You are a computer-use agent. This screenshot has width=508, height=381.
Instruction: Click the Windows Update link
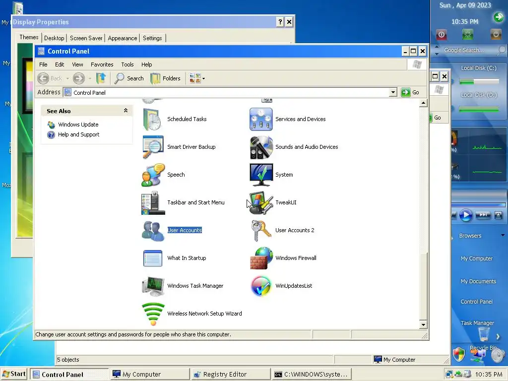[78, 125]
